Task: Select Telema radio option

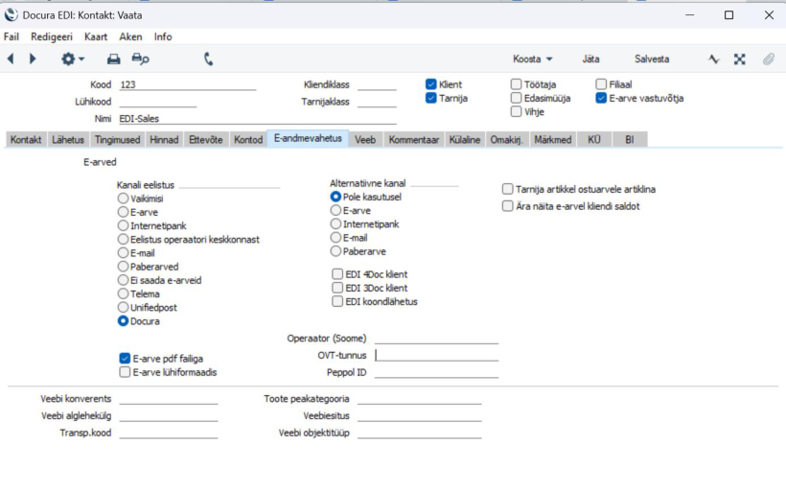Action: click(123, 293)
